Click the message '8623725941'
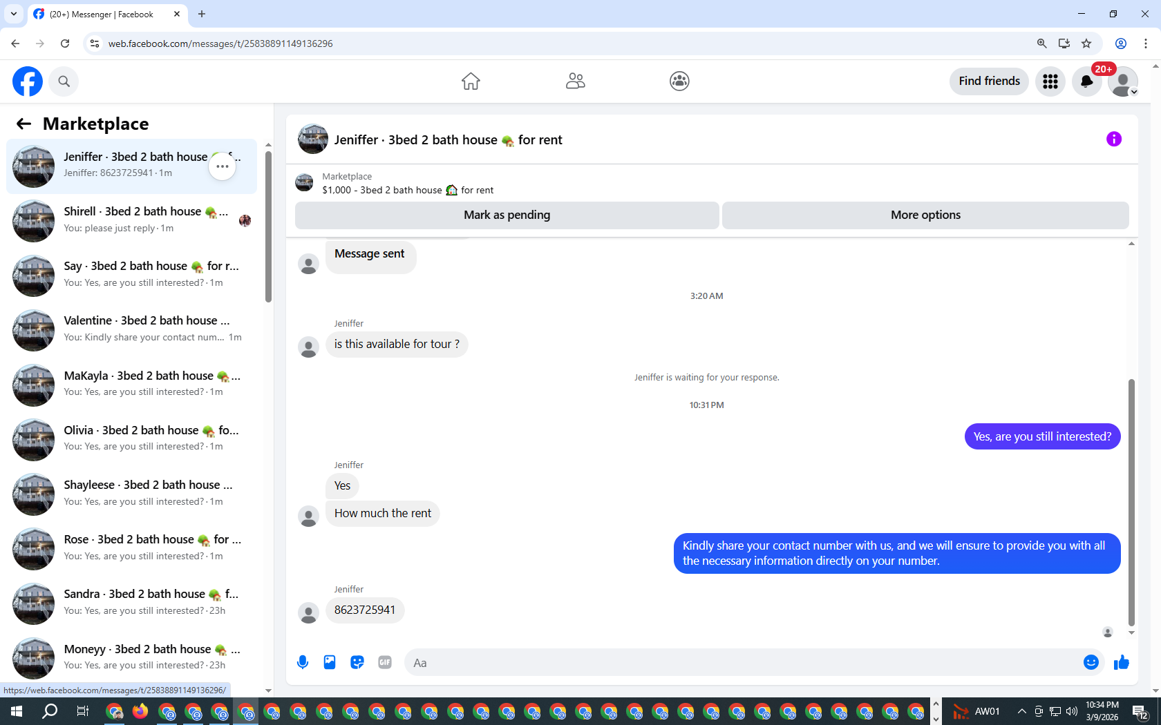1161x725 pixels. [x=365, y=610]
